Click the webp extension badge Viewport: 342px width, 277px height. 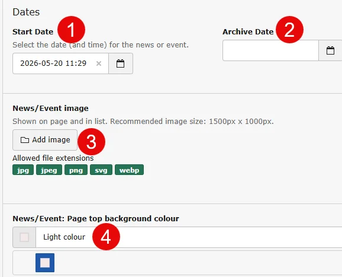point(130,170)
